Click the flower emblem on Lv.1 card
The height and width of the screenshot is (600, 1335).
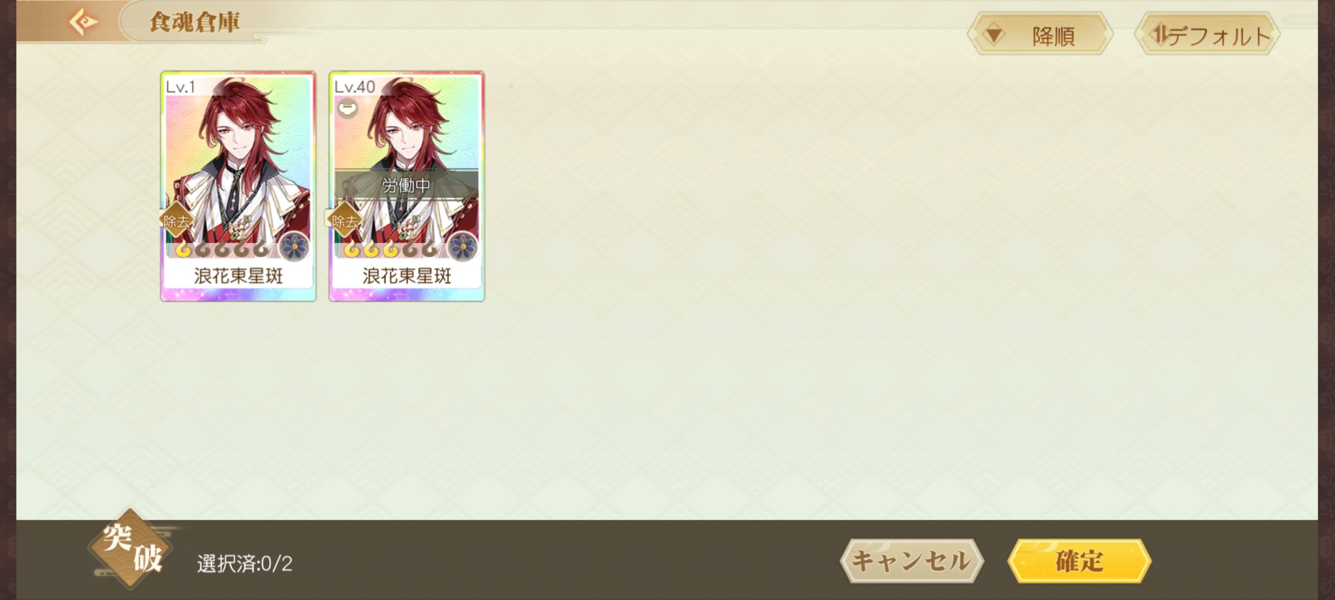294,247
